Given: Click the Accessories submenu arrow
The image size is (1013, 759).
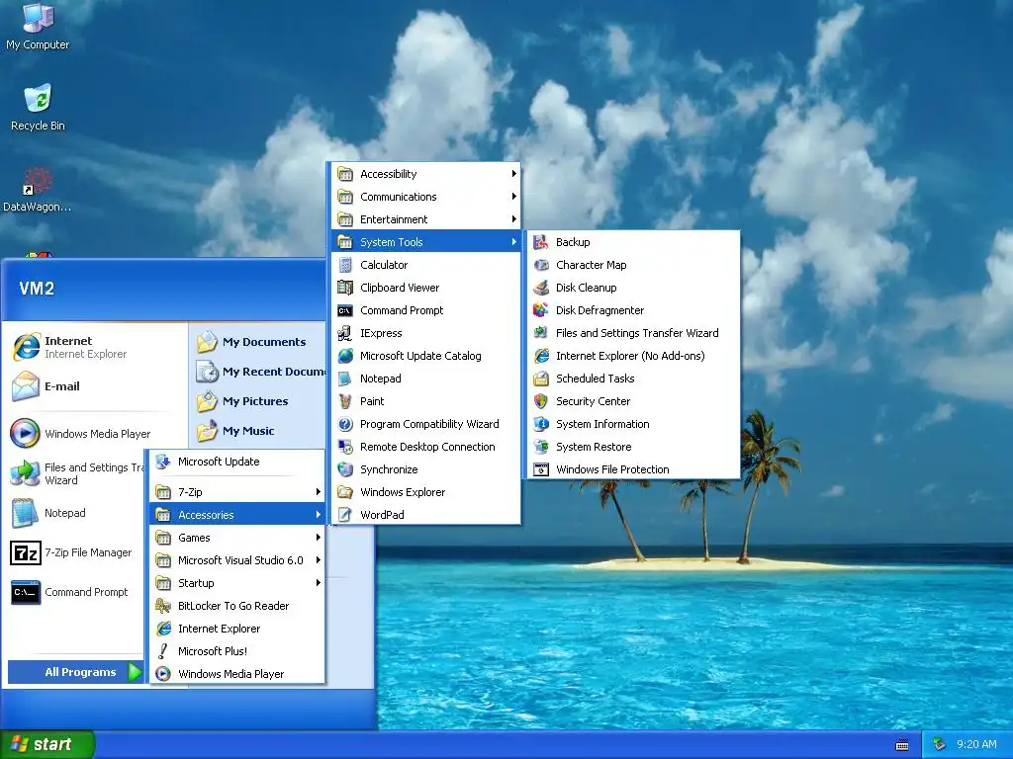Looking at the screenshot, I should point(318,514).
